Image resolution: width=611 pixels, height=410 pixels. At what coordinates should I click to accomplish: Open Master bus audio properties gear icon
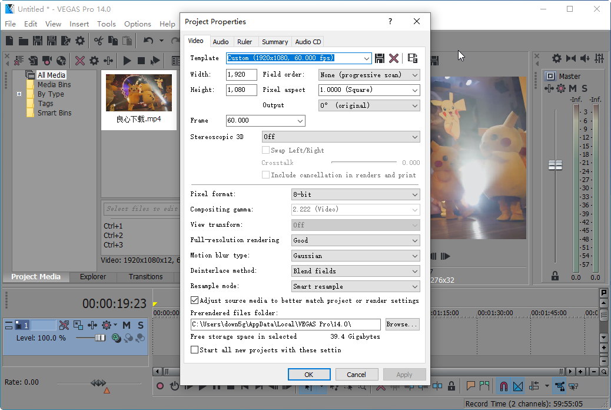pyautogui.click(x=557, y=58)
